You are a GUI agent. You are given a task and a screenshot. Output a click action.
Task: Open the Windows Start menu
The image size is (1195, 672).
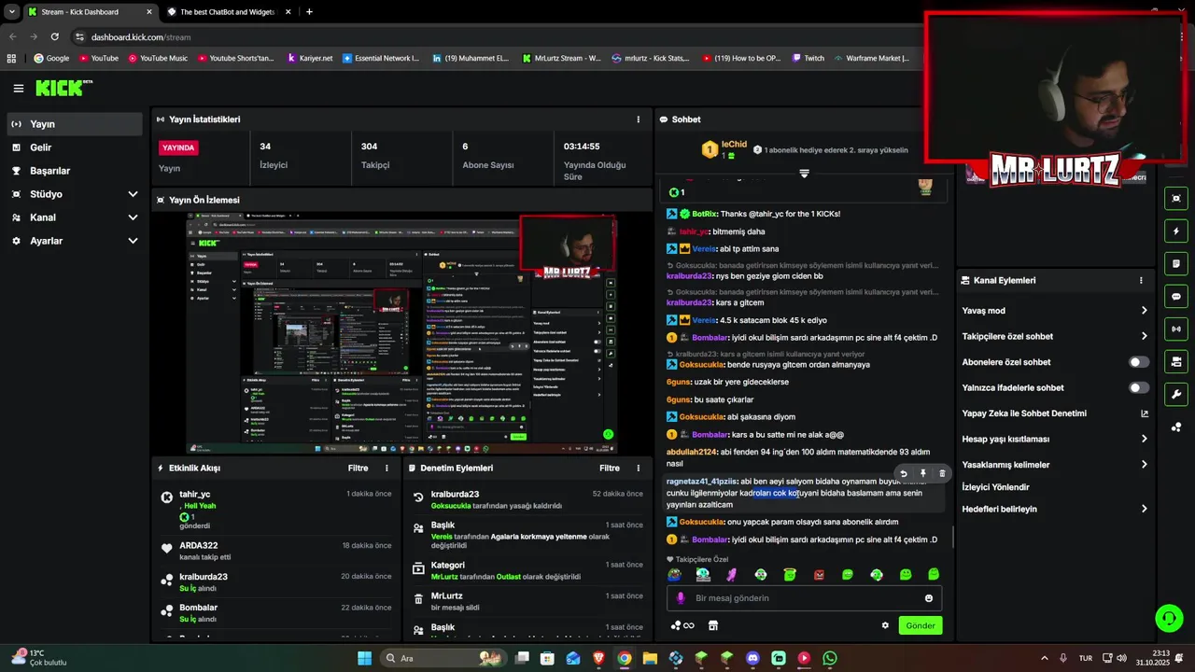[x=365, y=658]
